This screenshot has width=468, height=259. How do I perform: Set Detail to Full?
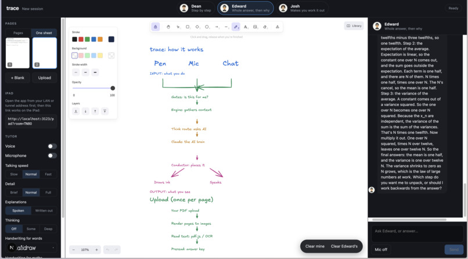click(x=48, y=192)
